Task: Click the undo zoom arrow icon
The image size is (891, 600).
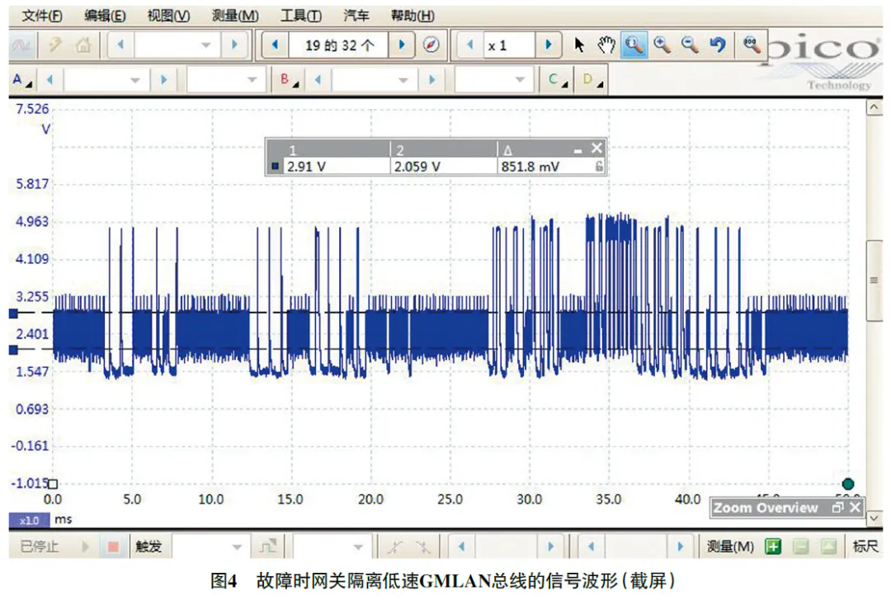Action: [719, 45]
